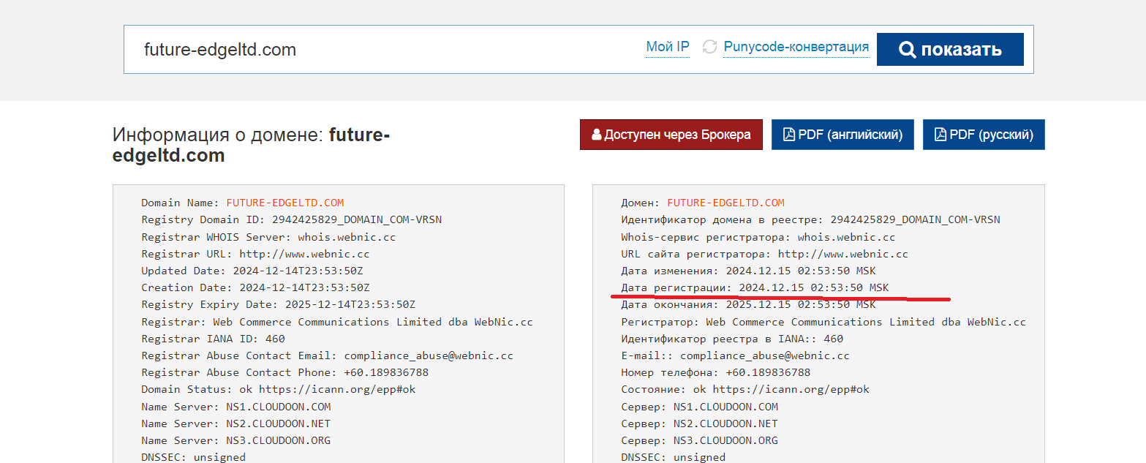
Task: Click the domain search input field
Action: pos(380,50)
